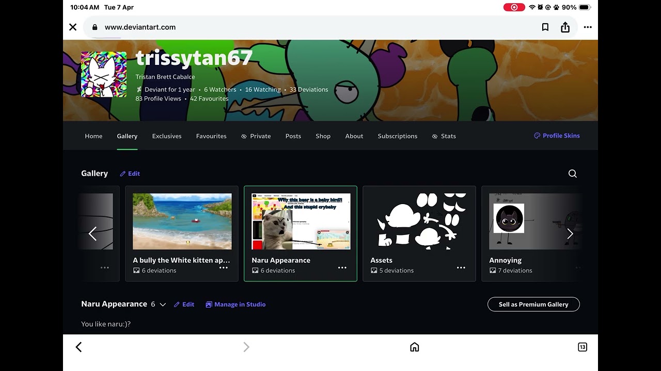Go to the browser home icon

coord(414,347)
